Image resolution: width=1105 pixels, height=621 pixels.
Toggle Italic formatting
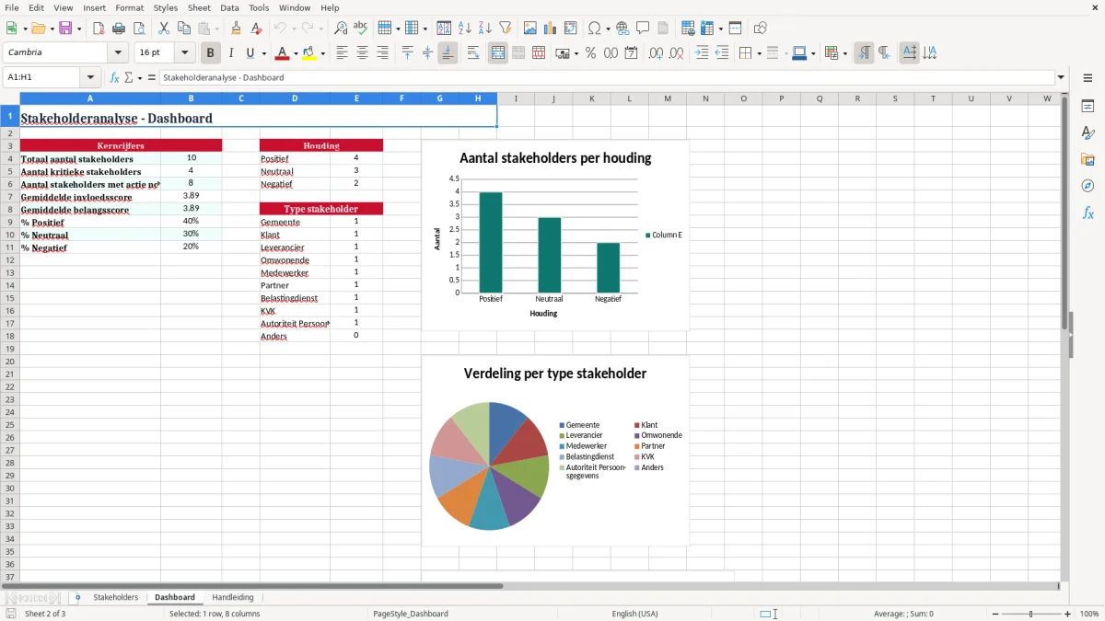click(231, 53)
